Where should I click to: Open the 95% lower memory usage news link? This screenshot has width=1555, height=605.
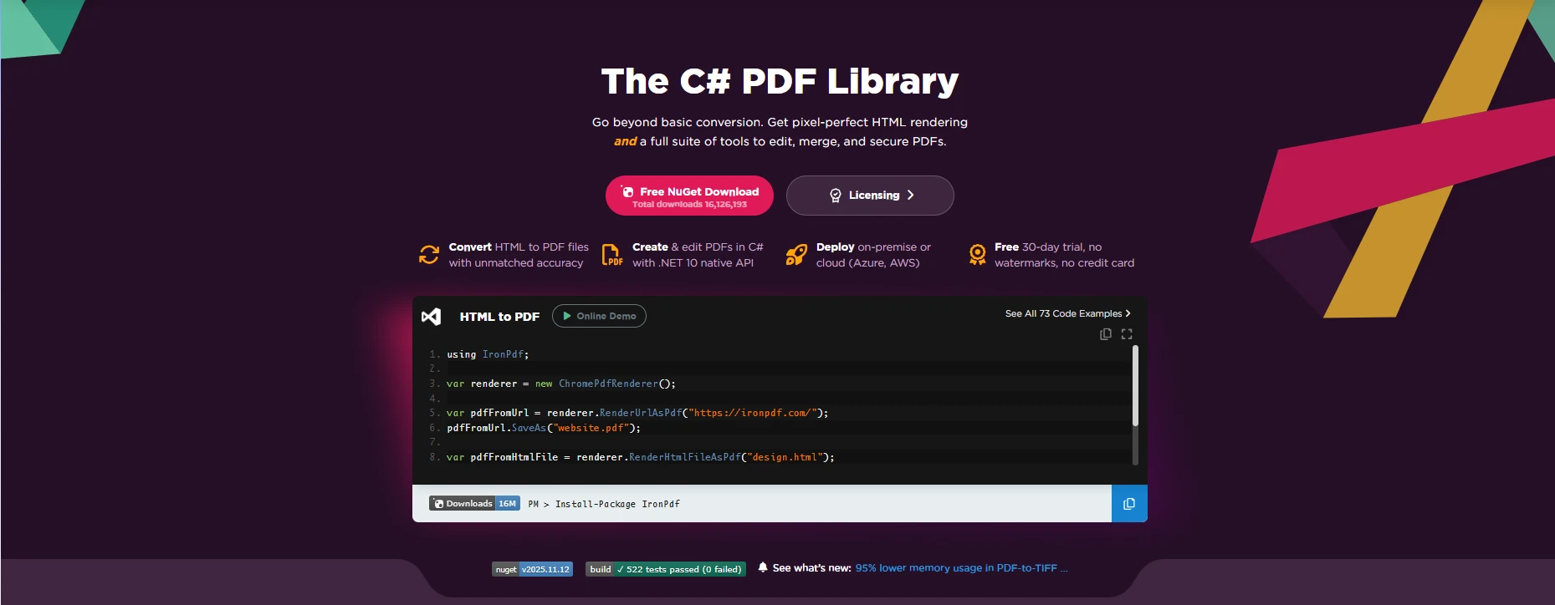coord(960,568)
